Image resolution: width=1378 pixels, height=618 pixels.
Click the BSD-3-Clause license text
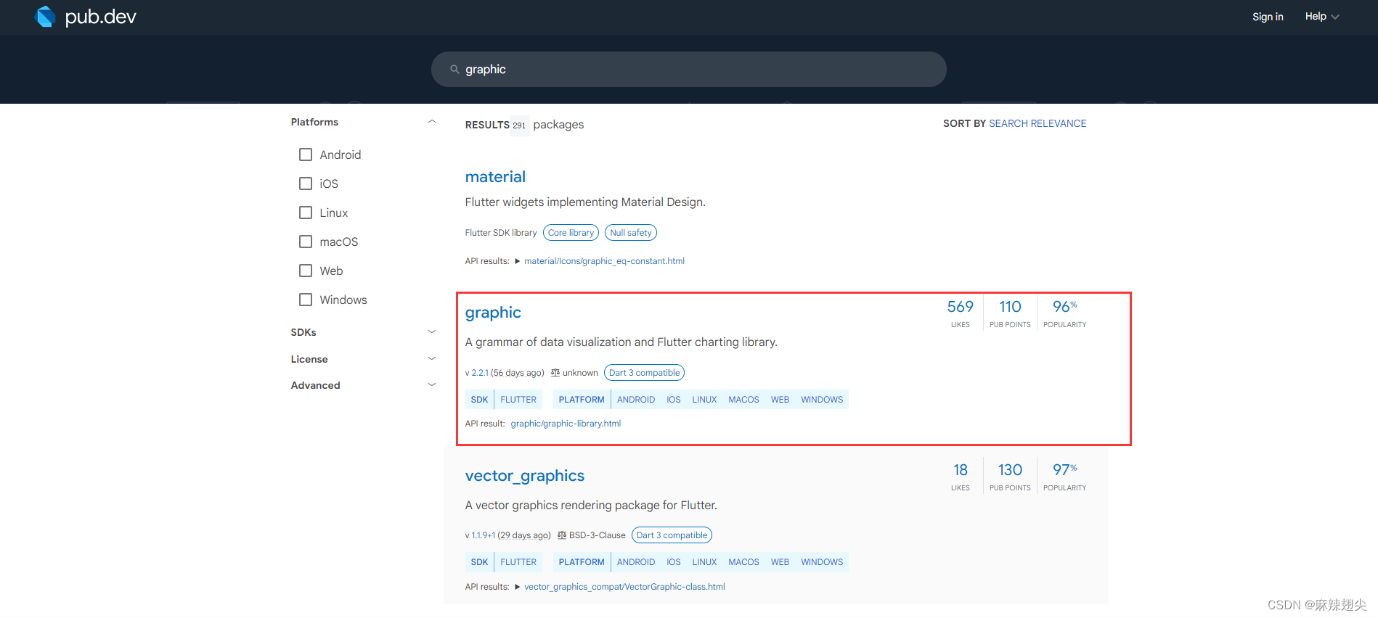pos(597,535)
